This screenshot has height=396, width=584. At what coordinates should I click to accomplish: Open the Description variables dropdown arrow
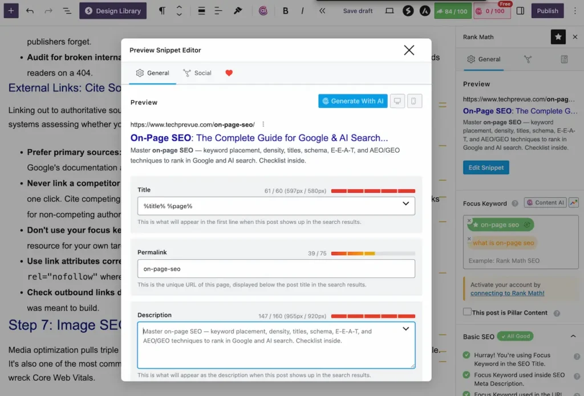click(x=405, y=329)
